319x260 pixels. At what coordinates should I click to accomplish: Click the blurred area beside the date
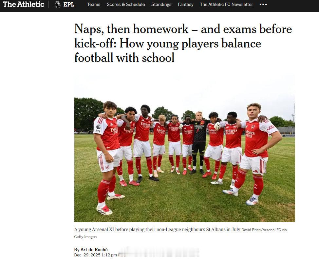tap(159, 252)
